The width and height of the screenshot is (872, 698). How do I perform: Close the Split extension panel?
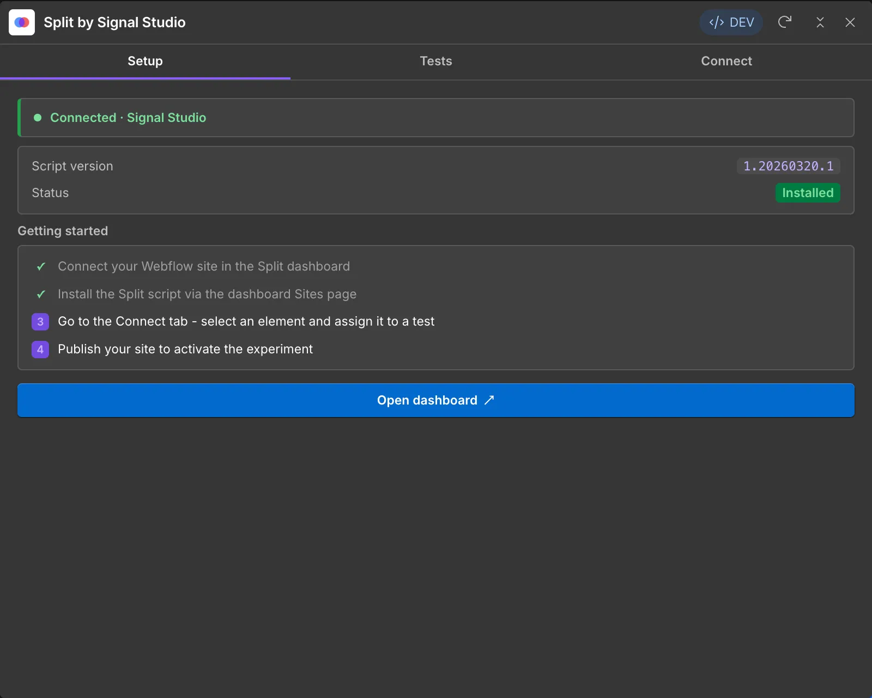click(x=850, y=22)
